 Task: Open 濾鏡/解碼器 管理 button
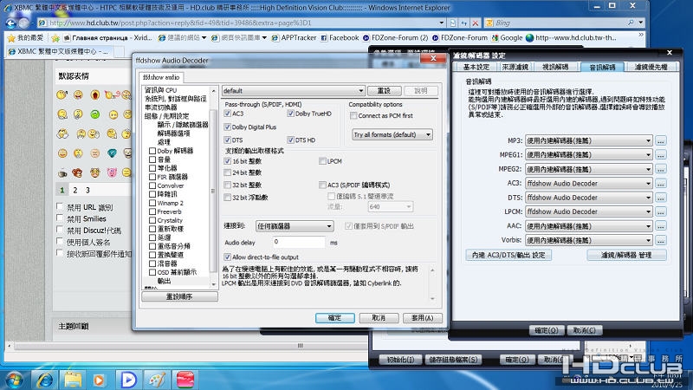tap(626, 255)
